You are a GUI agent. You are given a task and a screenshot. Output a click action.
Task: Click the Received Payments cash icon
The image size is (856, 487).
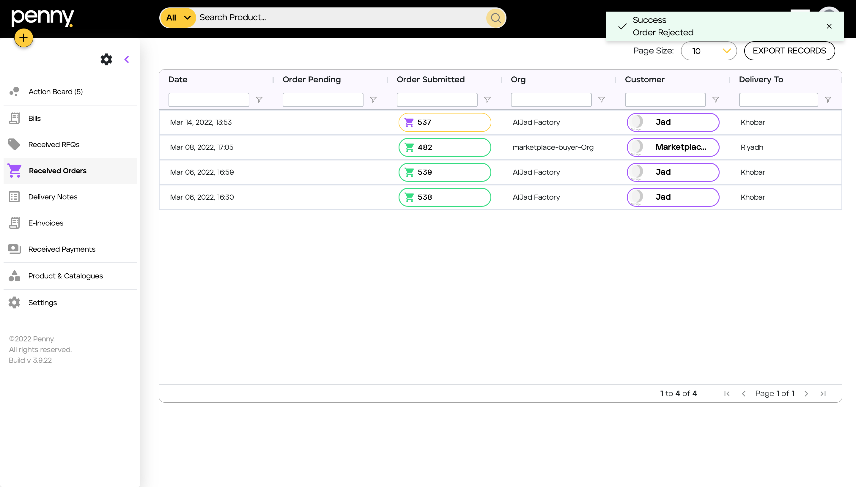pos(14,249)
